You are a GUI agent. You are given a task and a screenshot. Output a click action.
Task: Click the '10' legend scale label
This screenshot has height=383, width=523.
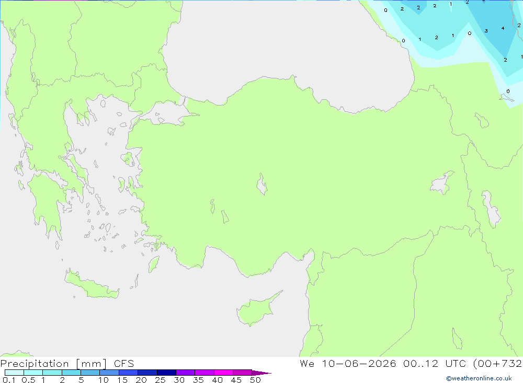pyautogui.click(x=104, y=380)
